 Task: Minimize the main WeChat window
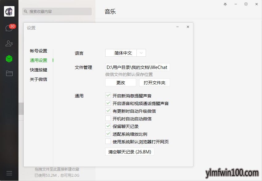click(x=236, y=4)
